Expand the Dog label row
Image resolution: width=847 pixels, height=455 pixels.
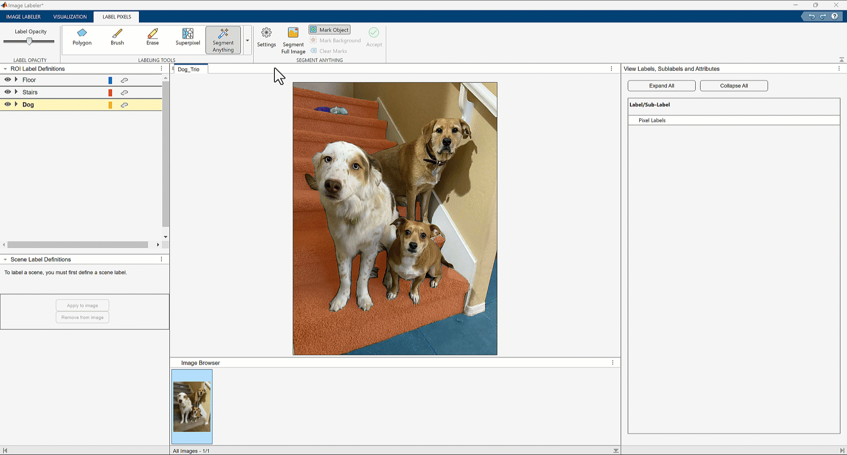click(16, 104)
